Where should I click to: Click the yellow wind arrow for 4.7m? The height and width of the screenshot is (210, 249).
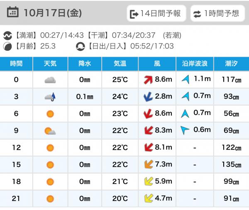(x=148, y=198)
